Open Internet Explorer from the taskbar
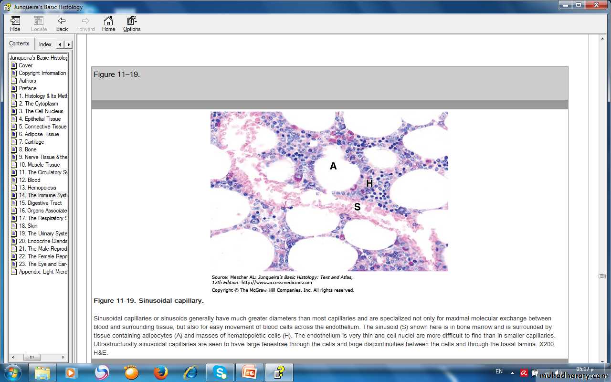 point(190,372)
